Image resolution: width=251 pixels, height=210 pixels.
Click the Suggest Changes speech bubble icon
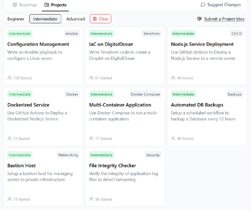(x=203, y=5)
